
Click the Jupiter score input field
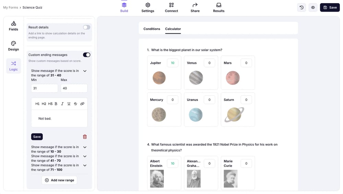tap(173, 63)
